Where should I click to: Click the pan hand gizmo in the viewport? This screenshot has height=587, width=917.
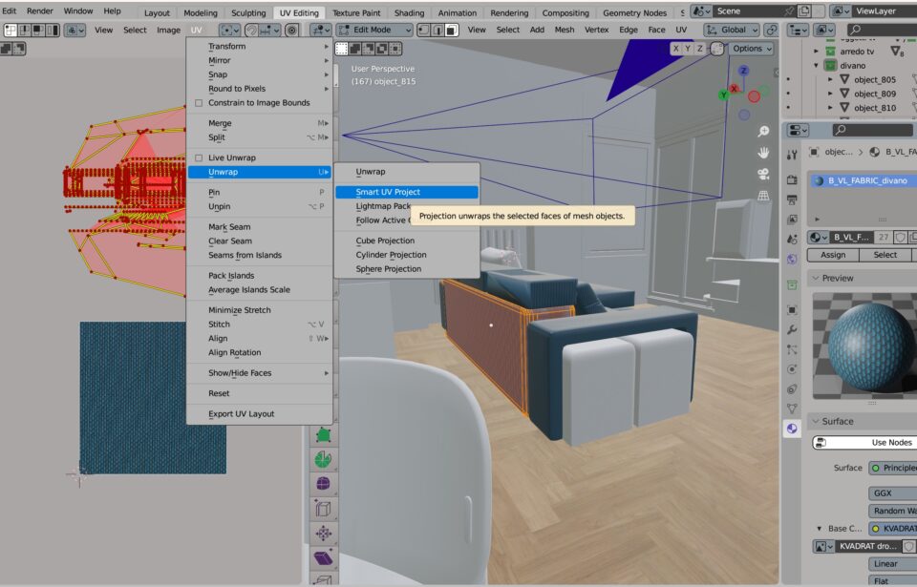tap(763, 153)
